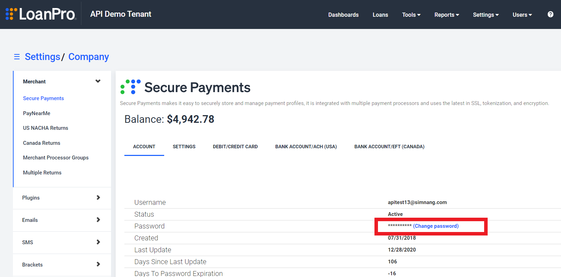Click the Last Update date 12/28/2020
This screenshot has width=561, height=277.
tap(402, 250)
